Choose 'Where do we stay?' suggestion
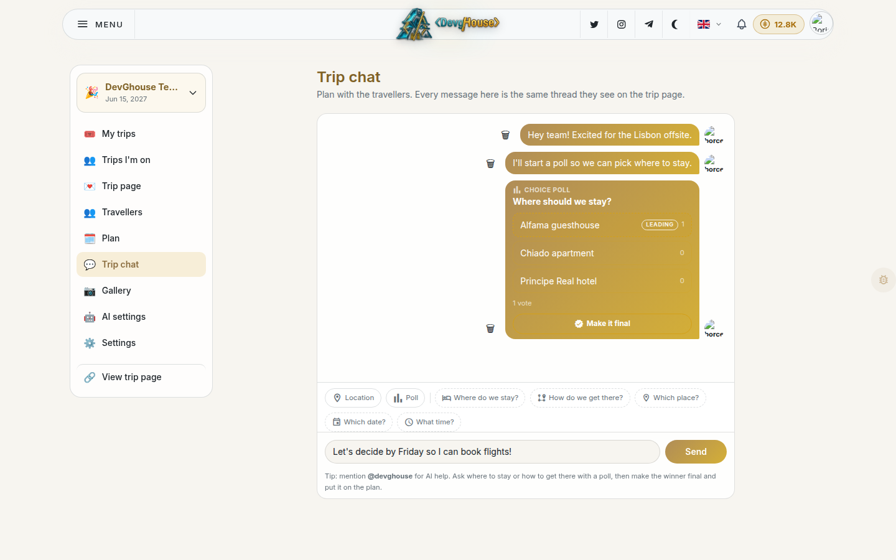Viewport: 896px width, 560px height. [x=480, y=398]
